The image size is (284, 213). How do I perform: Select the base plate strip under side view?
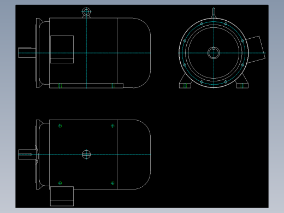(x=86, y=86)
